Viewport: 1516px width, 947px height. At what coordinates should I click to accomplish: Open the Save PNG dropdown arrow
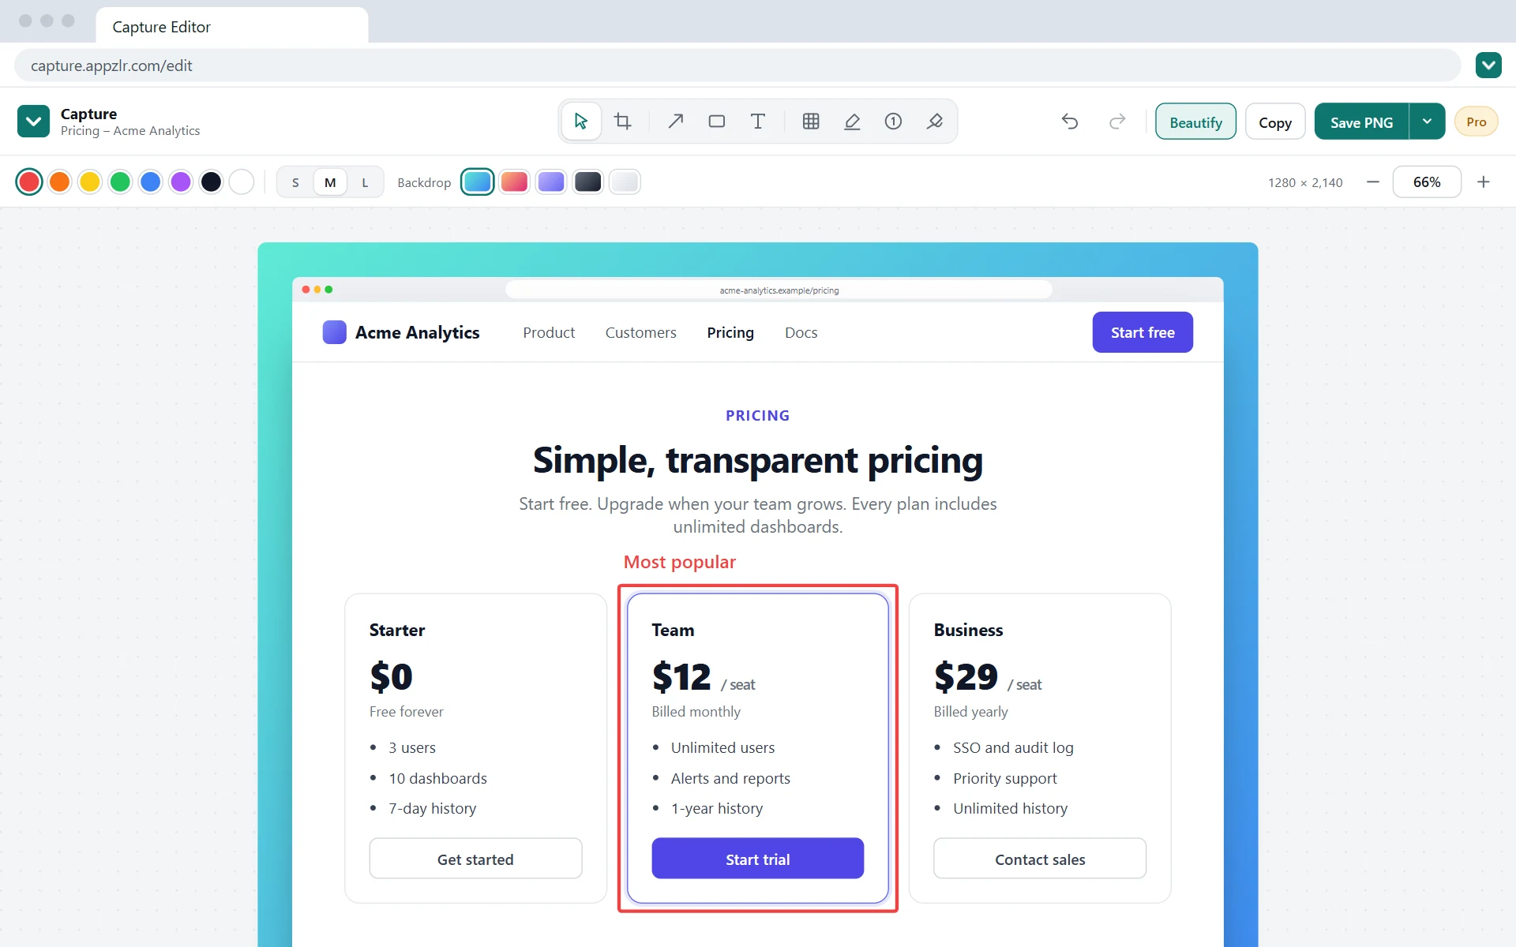tap(1427, 122)
